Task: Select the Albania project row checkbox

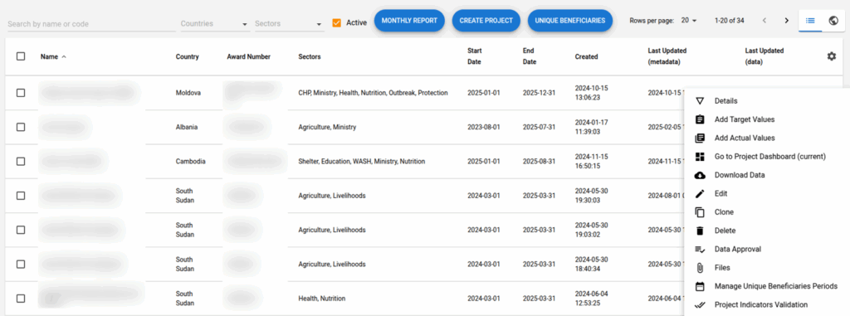Action: click(21, 127)
